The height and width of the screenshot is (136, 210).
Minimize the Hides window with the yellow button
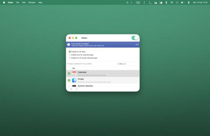click(x=73, y=38)
